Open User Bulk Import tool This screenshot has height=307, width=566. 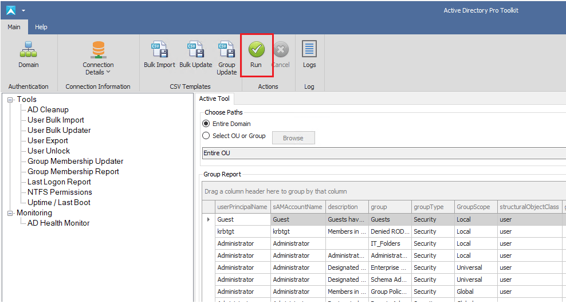(x=56, y=120)
